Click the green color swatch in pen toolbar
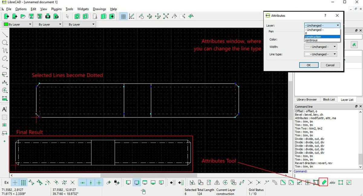Screen dimensions: 363x196 pos(6,24)
